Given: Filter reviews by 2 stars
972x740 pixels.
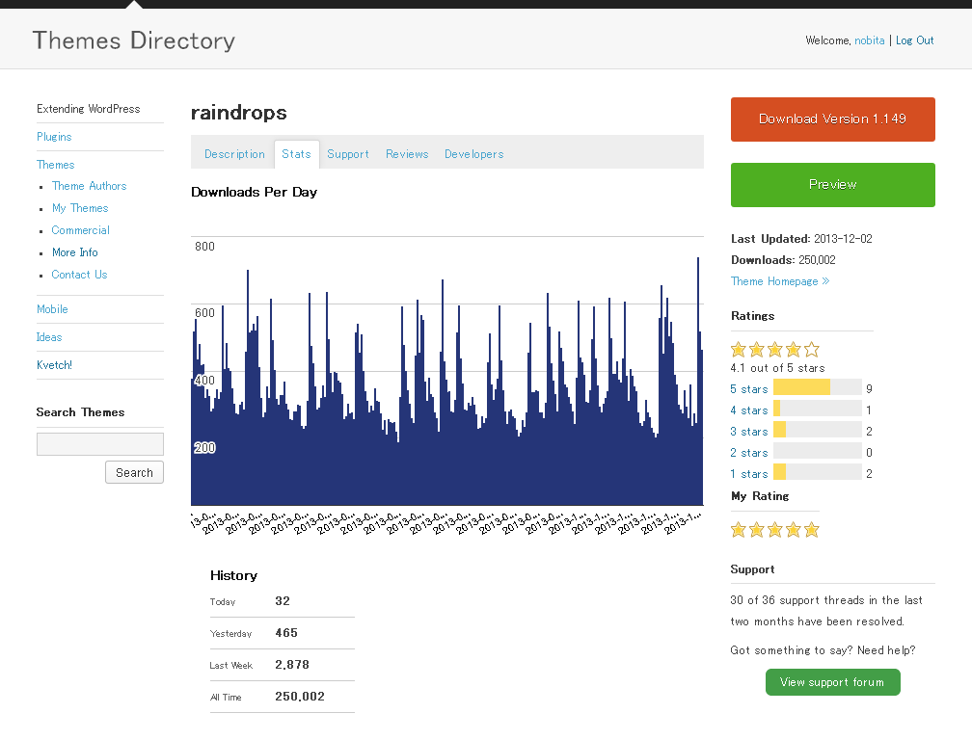Looking at the screenshot, I should [749, 453].
